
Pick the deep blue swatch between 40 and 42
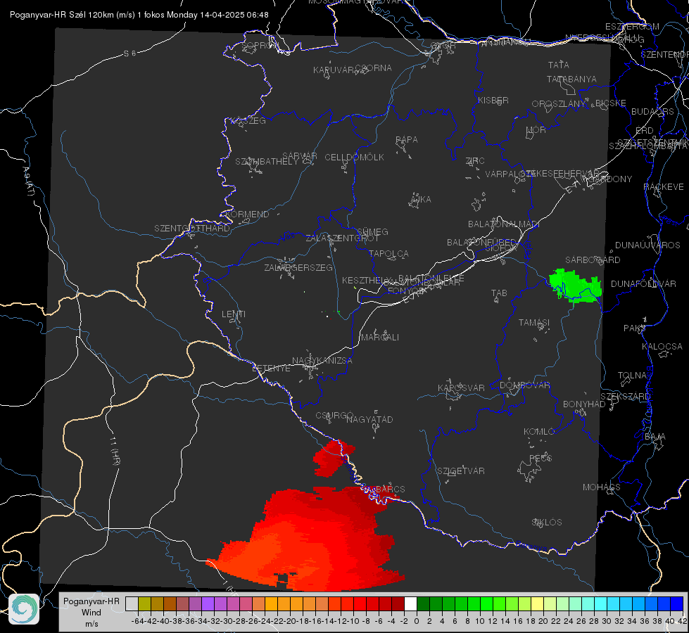677,604
